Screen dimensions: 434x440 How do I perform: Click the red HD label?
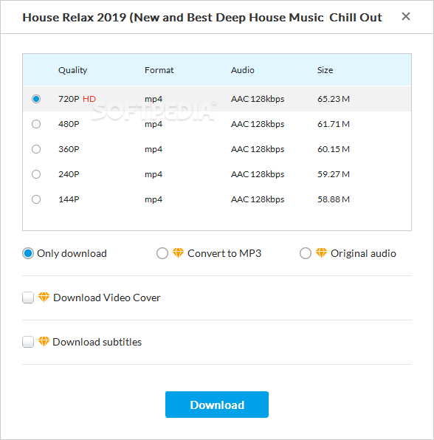89,99
